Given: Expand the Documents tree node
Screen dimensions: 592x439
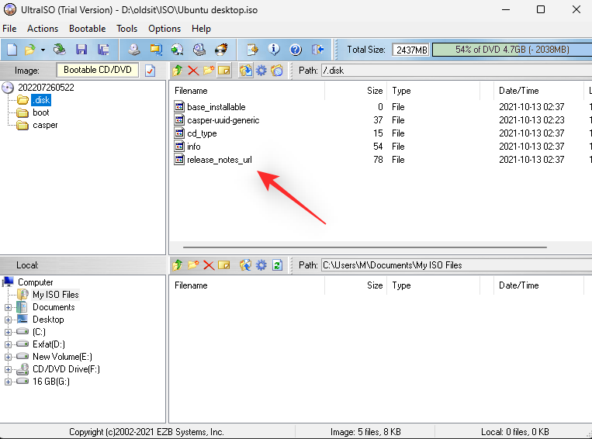Looking at the screenshot, I should point(8,308).
